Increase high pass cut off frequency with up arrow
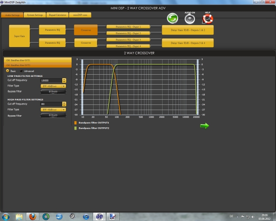 tap(64, 103)
